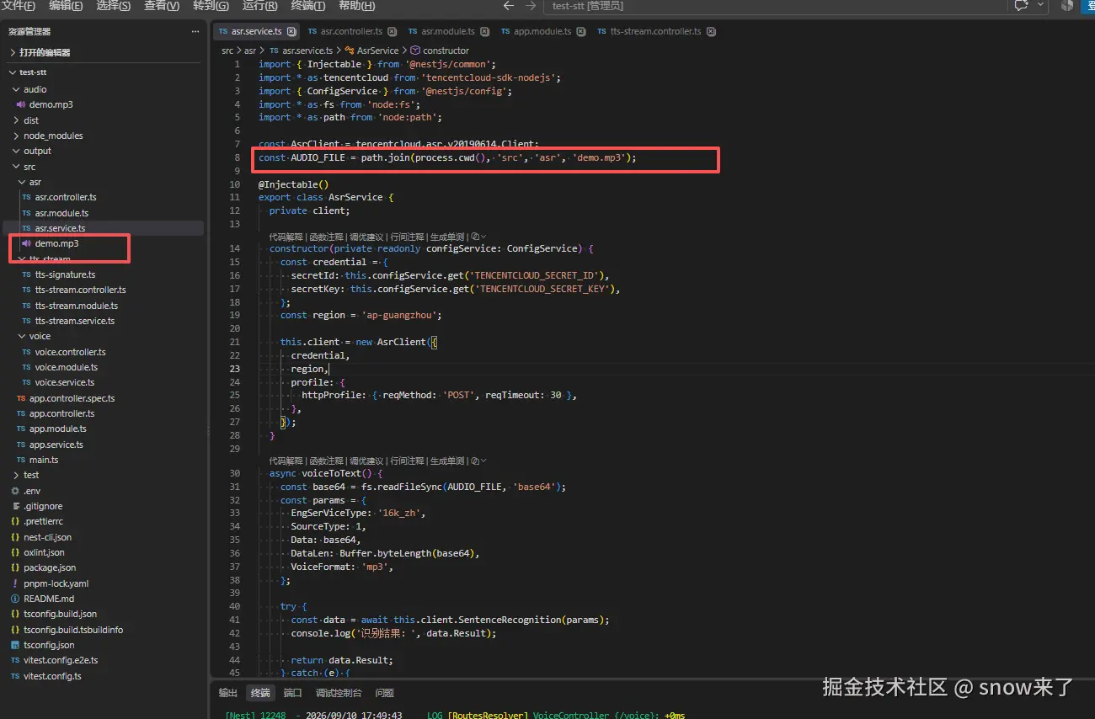The height and width of the screenshot is (719, 1095).
Task: Go back with the left arrow in title bar
Action: tap(508, 6)
